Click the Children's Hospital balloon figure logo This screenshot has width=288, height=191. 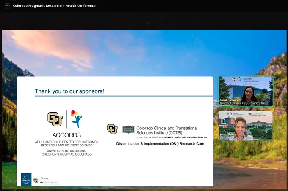[76, 119]
